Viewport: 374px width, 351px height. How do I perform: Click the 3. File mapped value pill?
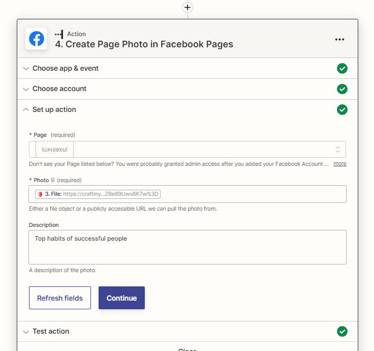(98, 194)
